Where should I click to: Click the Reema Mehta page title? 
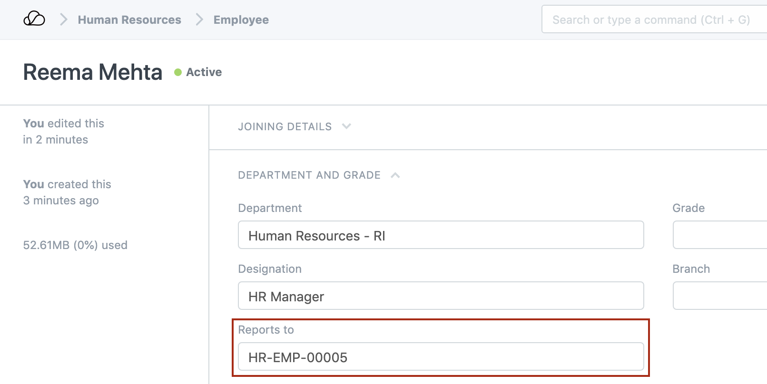93,72
